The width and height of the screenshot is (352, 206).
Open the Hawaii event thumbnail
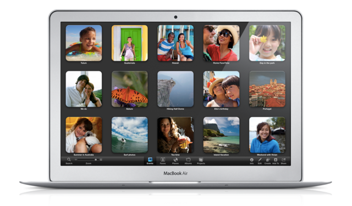[x=175, y=43]
